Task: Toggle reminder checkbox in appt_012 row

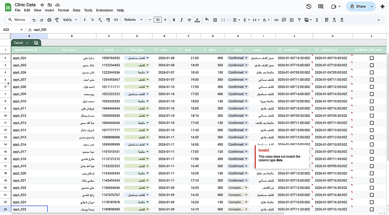Action: coord(371,116)
